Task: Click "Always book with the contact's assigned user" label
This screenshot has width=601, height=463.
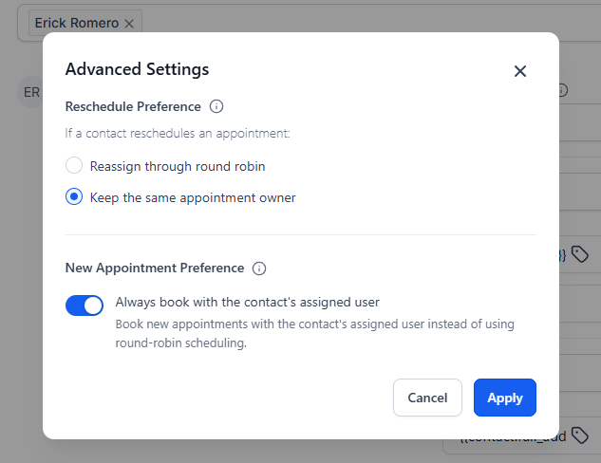Action: (248, 303)
